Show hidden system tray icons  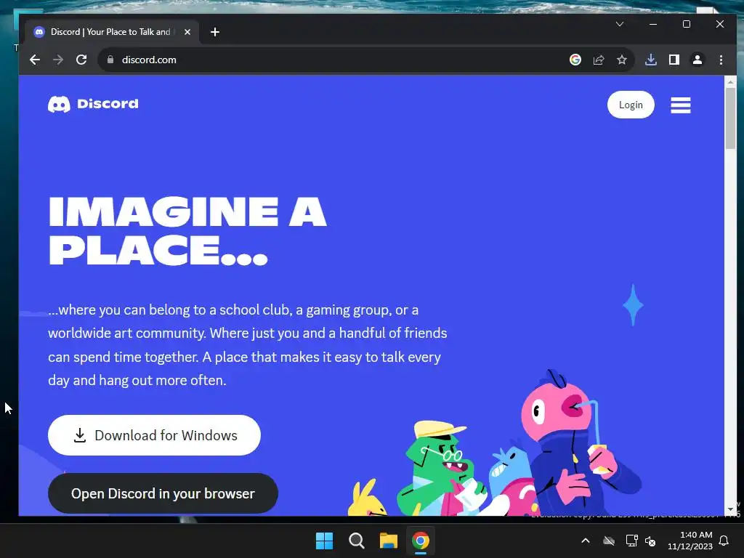[586, 541]
